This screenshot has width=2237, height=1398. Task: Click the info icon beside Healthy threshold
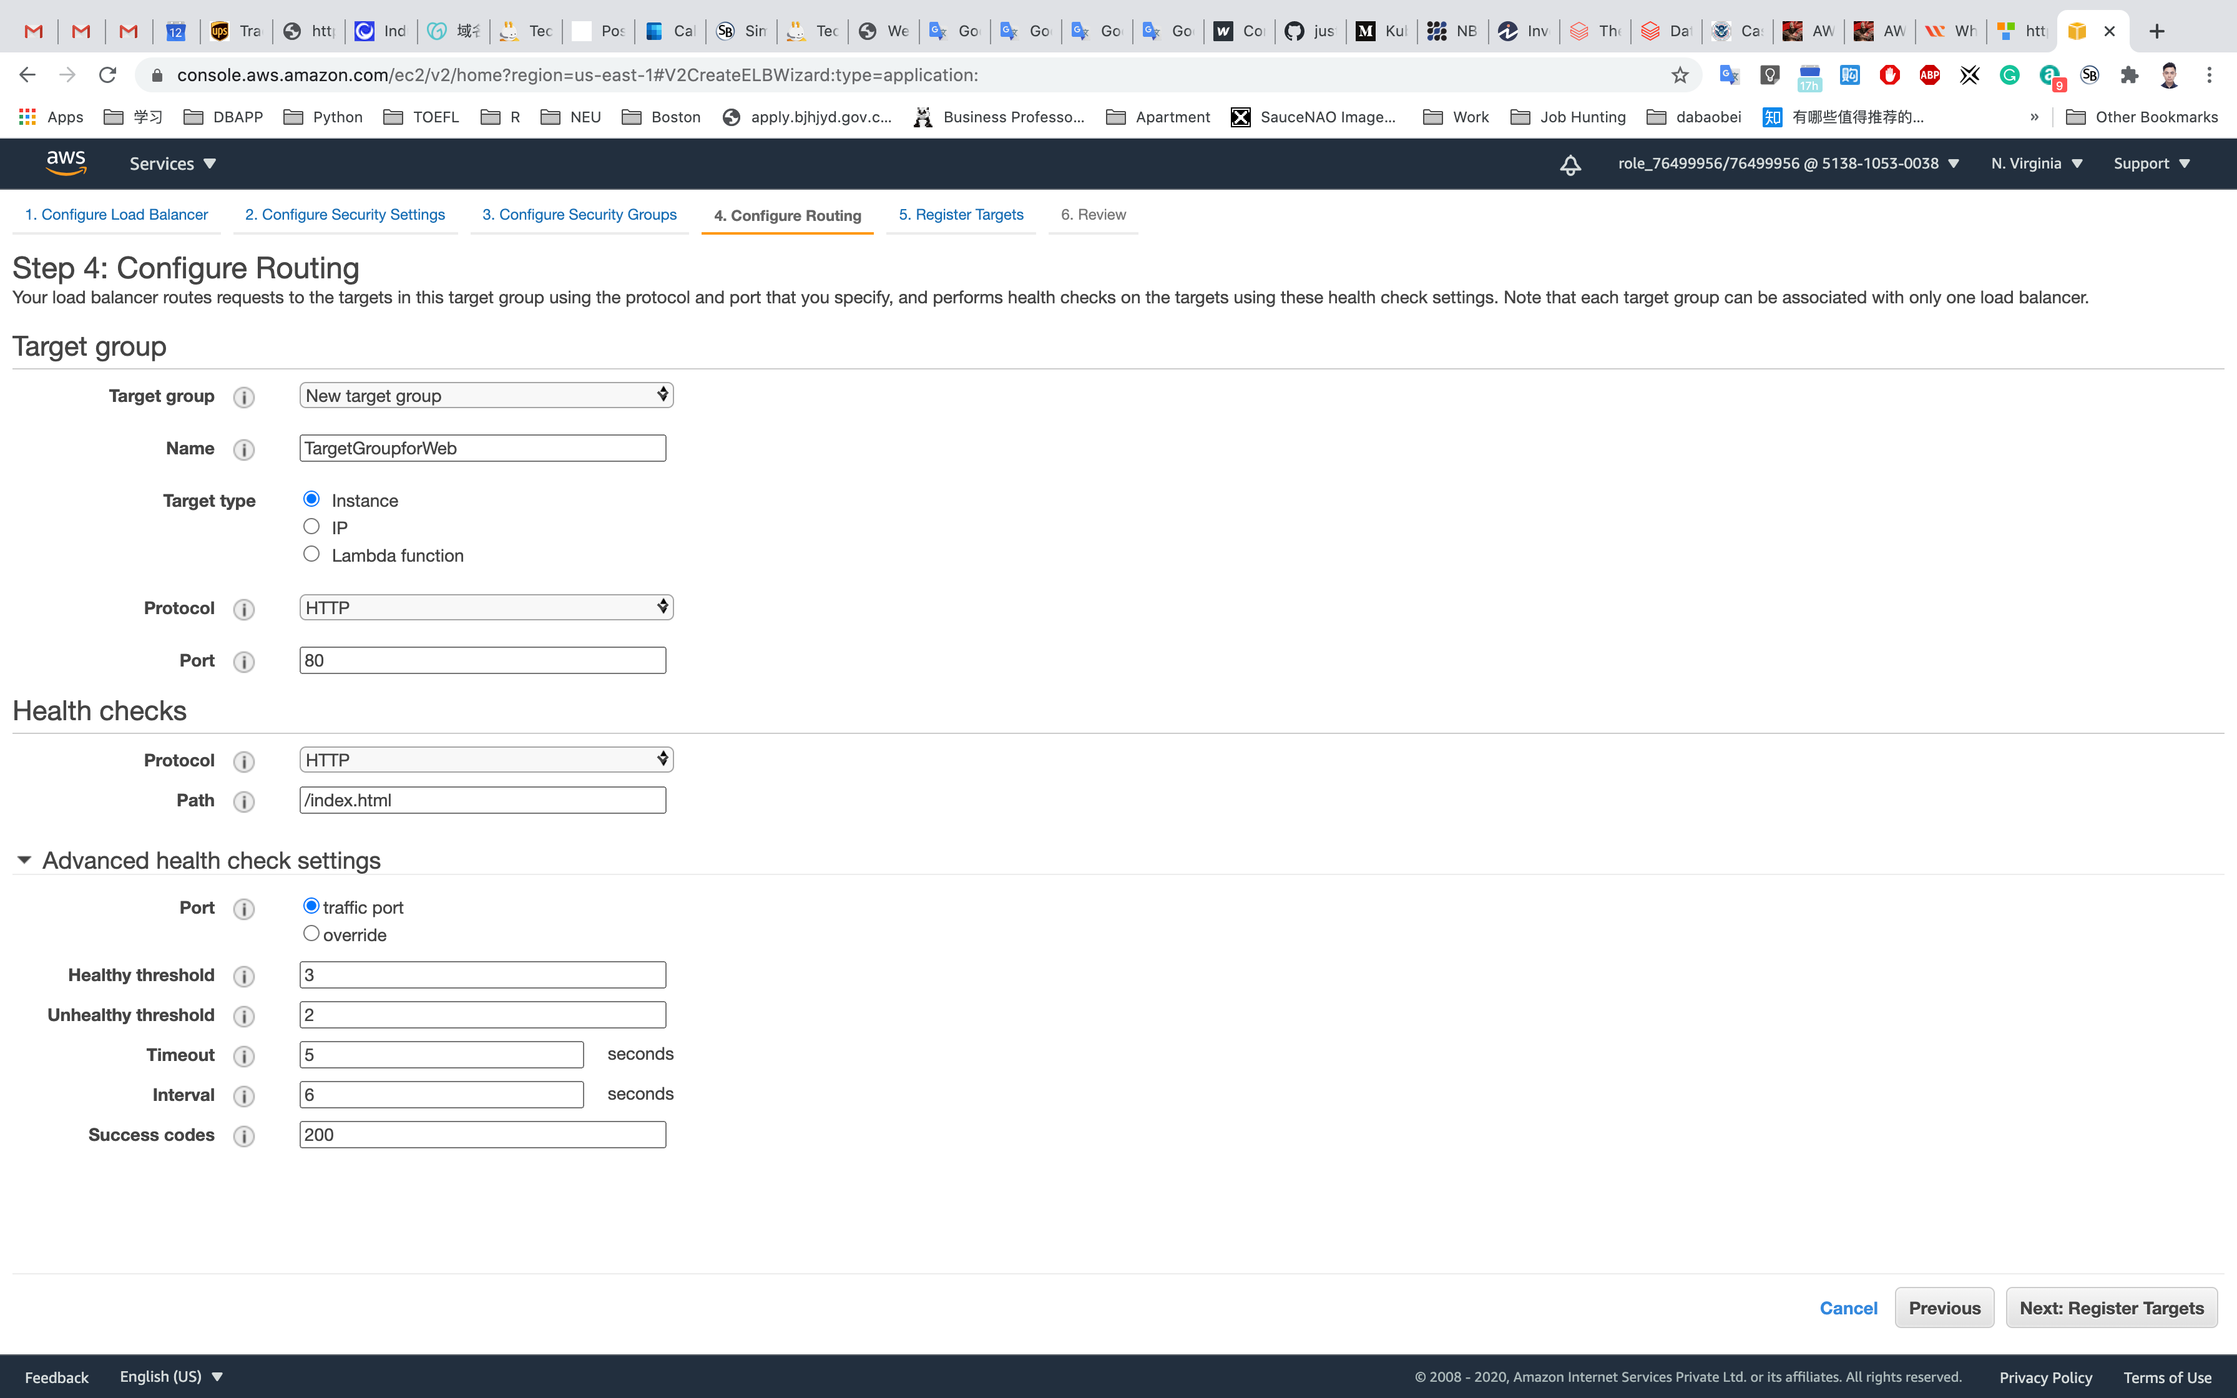pos(244,976)
